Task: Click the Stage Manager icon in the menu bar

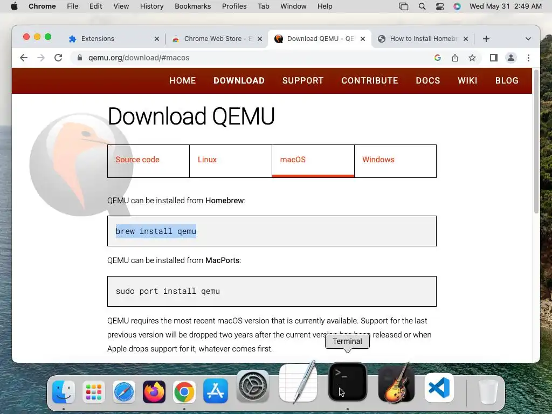Action: point(403,6)
